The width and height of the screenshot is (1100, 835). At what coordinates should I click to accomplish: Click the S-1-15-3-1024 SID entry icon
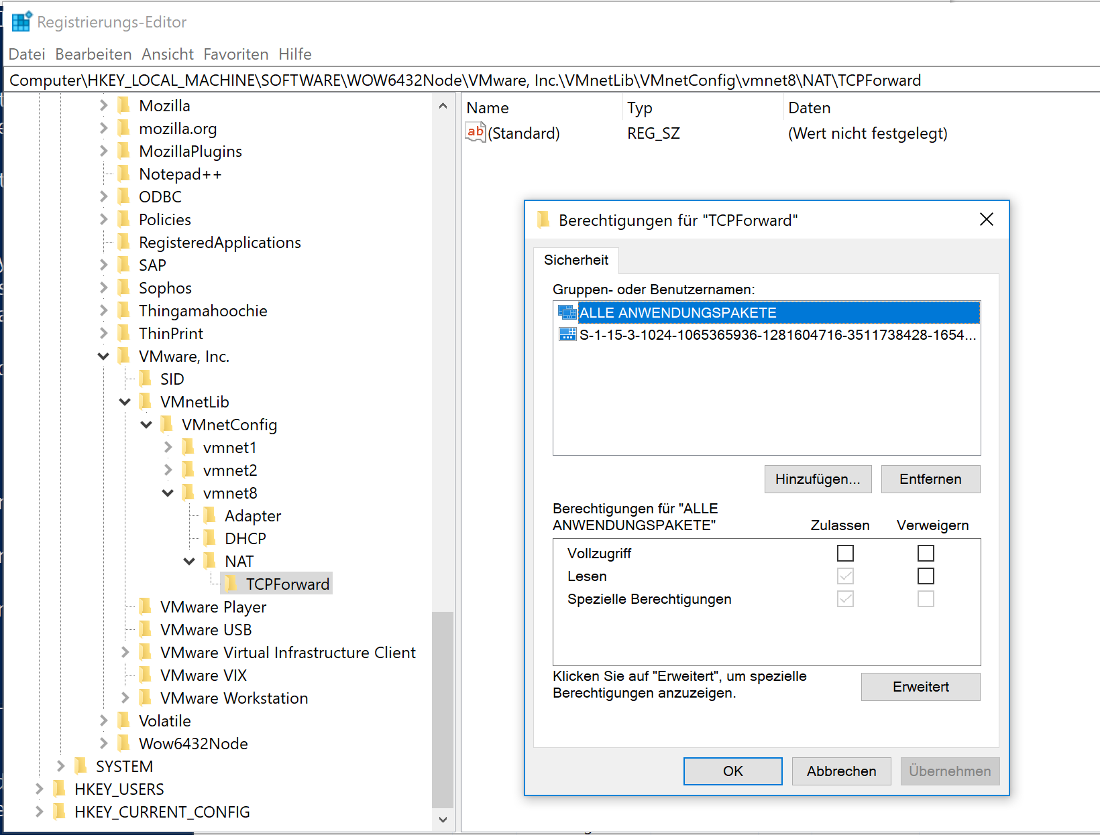pos(567,334)
